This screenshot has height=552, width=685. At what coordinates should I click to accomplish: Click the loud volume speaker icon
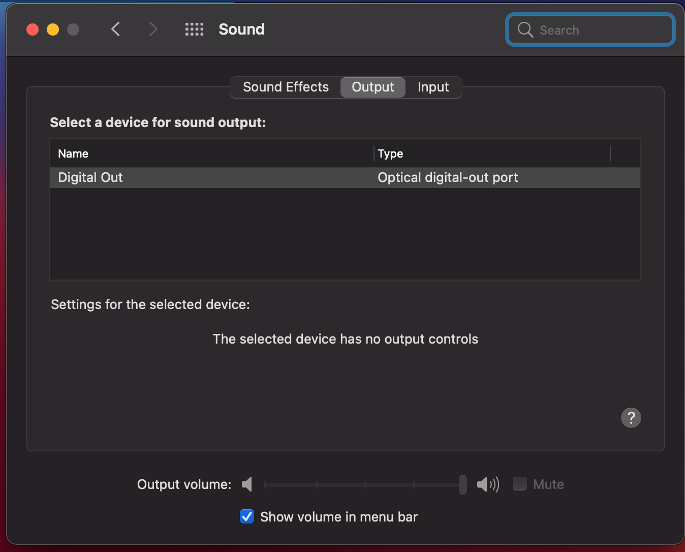coord(488,484)
